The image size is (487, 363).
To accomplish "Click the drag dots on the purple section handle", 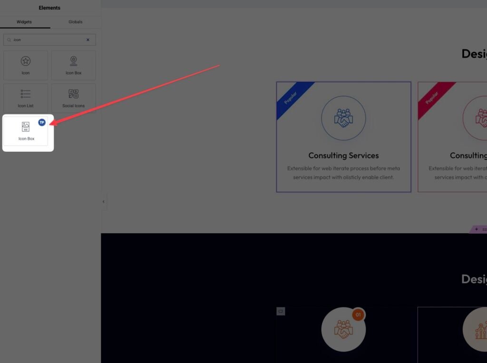I will pyautogui.click(x=484, y=229).
